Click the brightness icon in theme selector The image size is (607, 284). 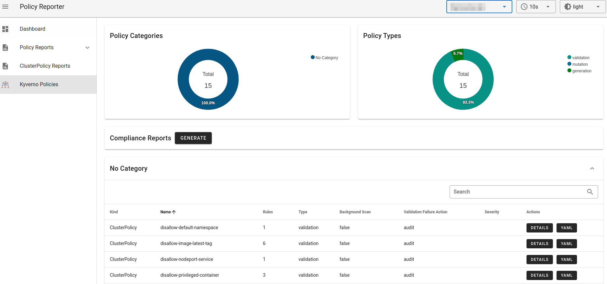(x=567, y=7)
